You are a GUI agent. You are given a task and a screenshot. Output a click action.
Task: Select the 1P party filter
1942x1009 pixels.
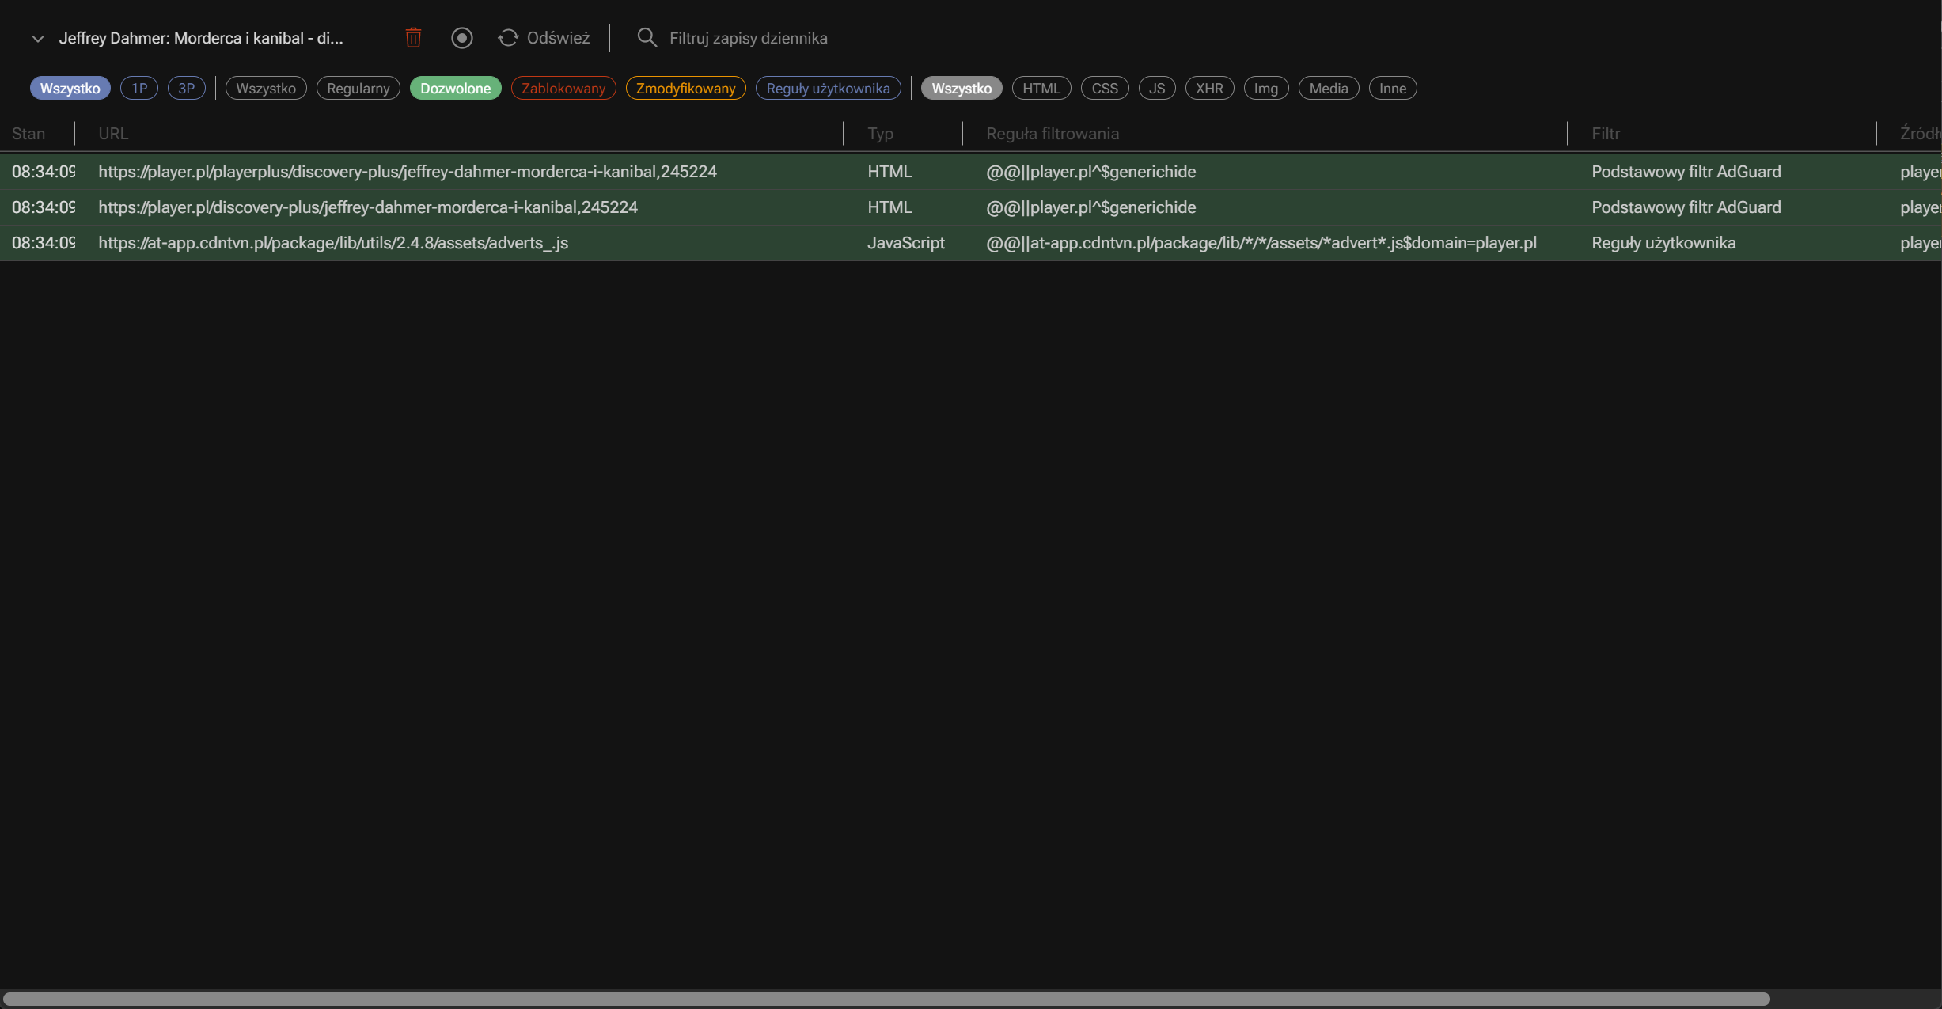point(139,88)
